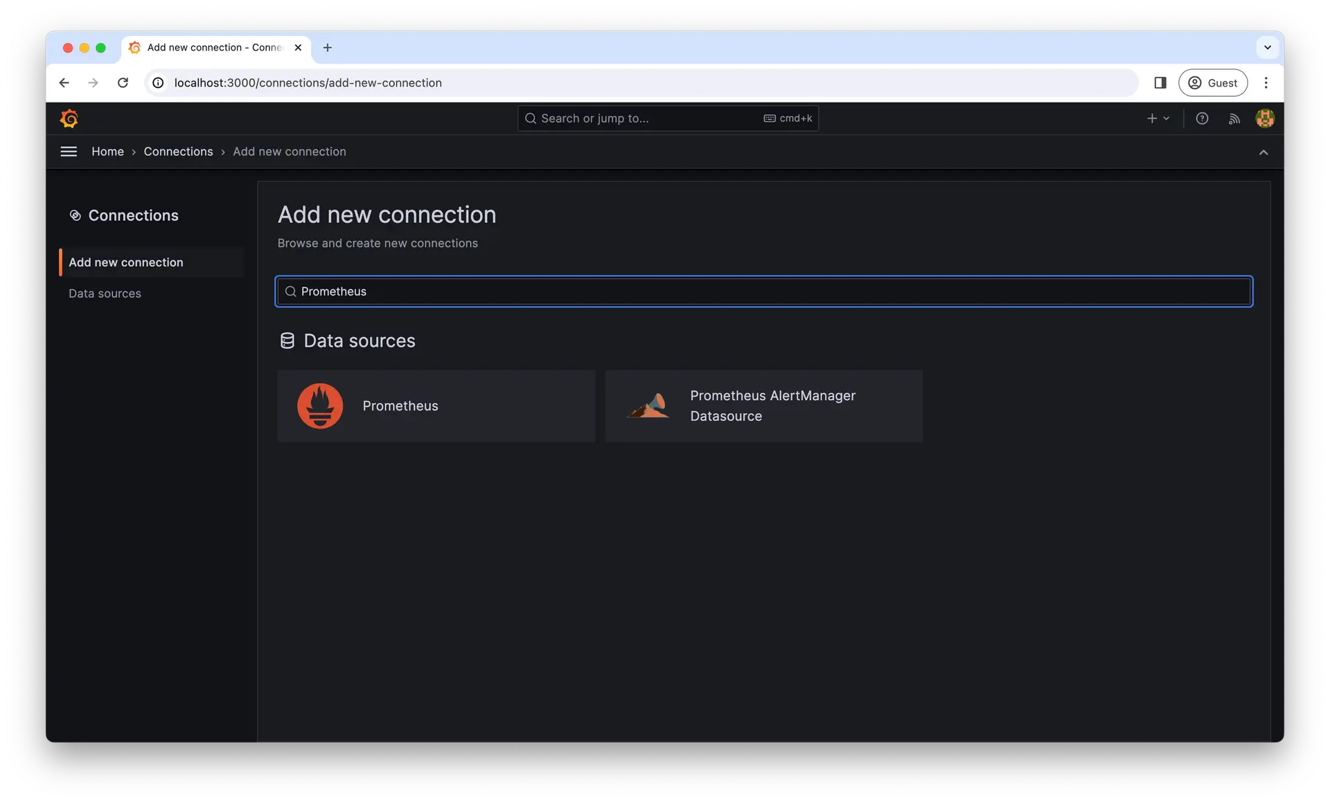Image resolution: width=1330 pixels, height=803 pixels.
Task: Open Chrome three-dot menu
Action: tap(1266, 83)
